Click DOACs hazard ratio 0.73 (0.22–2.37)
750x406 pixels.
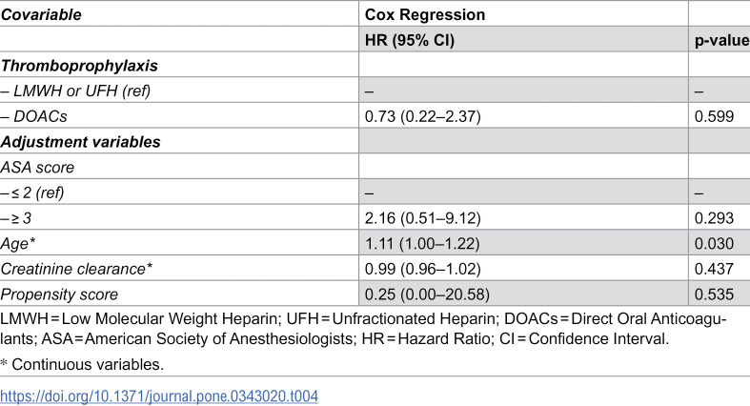pos(422,116)
